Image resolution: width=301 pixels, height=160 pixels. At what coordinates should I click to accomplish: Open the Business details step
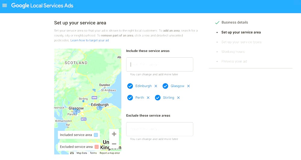coord(234,23)
